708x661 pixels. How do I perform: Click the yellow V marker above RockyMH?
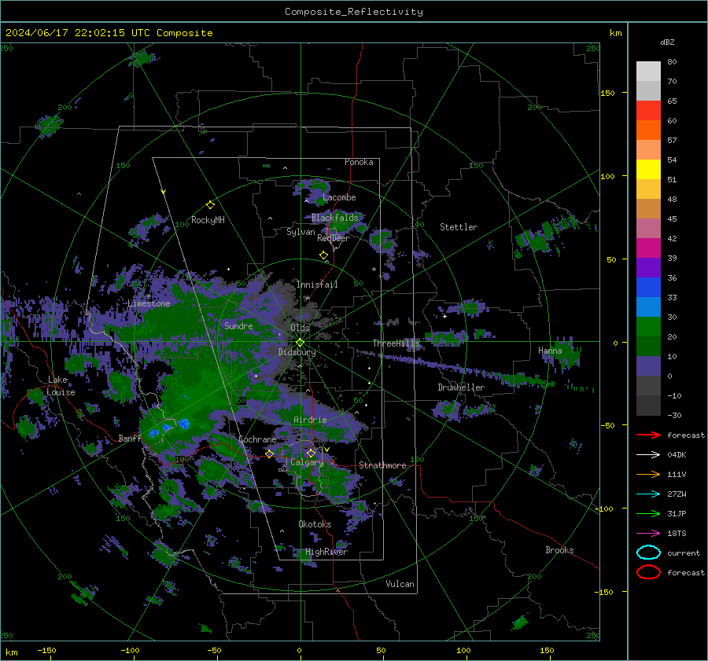(164, 192)
